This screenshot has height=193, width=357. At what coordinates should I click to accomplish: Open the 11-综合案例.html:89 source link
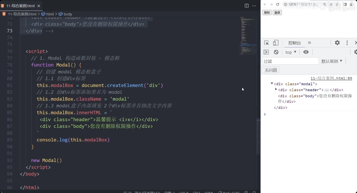click(331, 78)
